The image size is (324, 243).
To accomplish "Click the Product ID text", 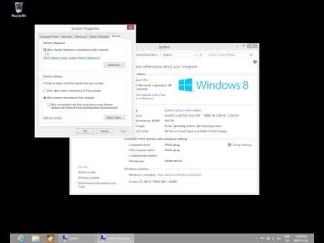I will 153,182.
